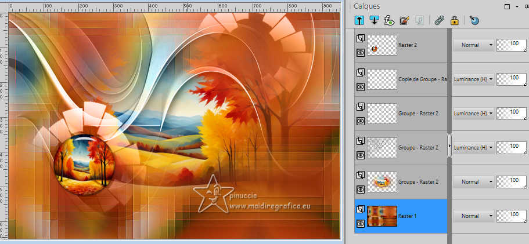The height and width of the screenshot is (244, 529).
Task: Click opacity field of Raster 1 layer
Action: click(512, 216)
